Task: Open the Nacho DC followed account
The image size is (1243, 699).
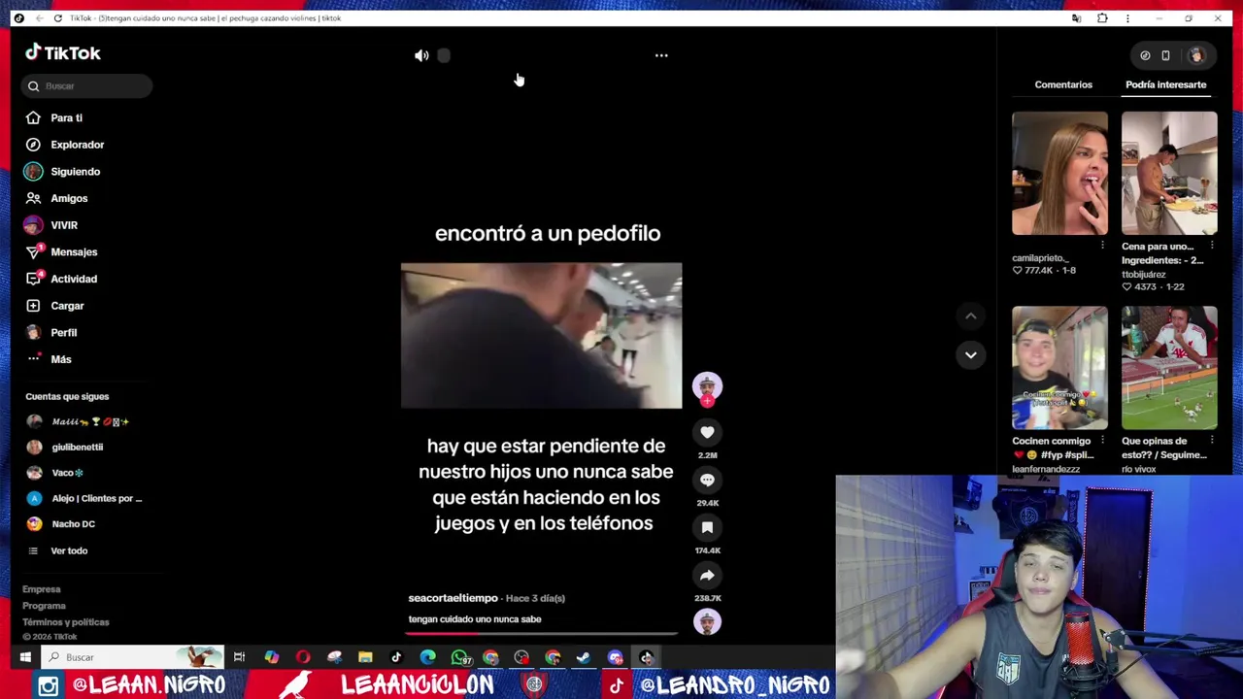Action: point(73,524)
